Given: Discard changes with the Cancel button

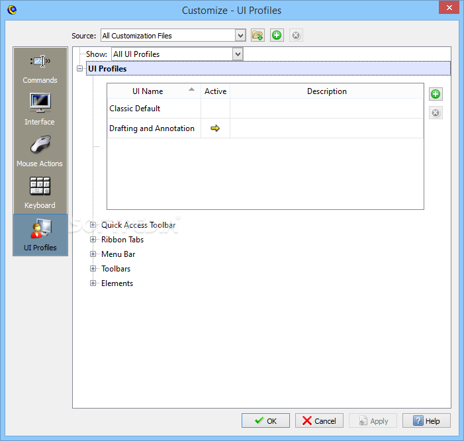Looking at the screenshot, I should point(319,420).
